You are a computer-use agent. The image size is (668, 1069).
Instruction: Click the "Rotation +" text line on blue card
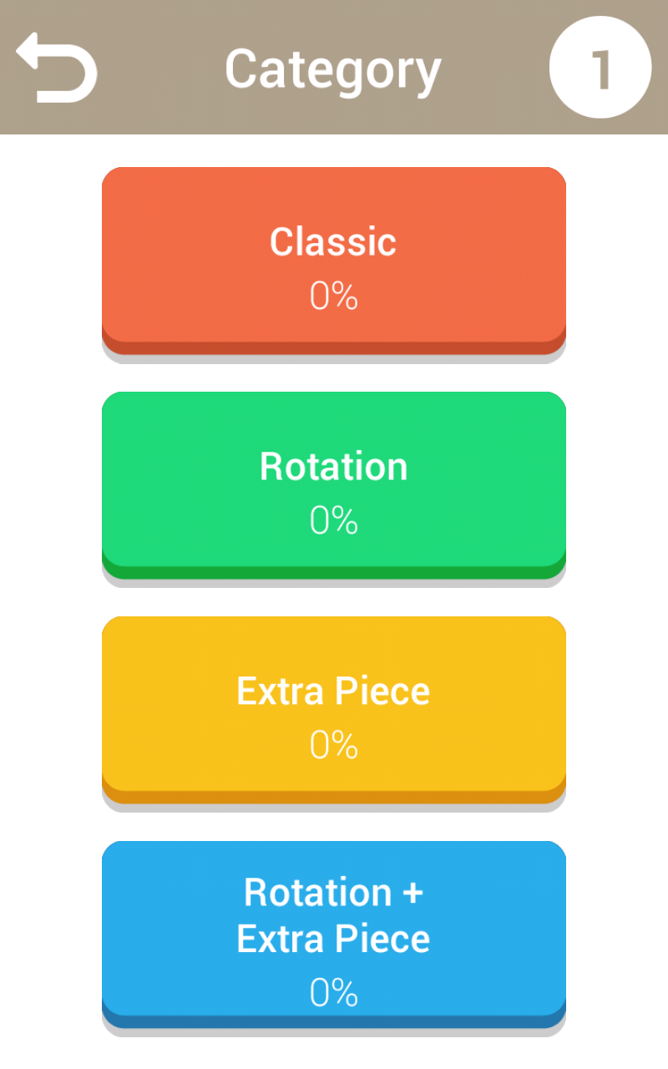point(334,892)
